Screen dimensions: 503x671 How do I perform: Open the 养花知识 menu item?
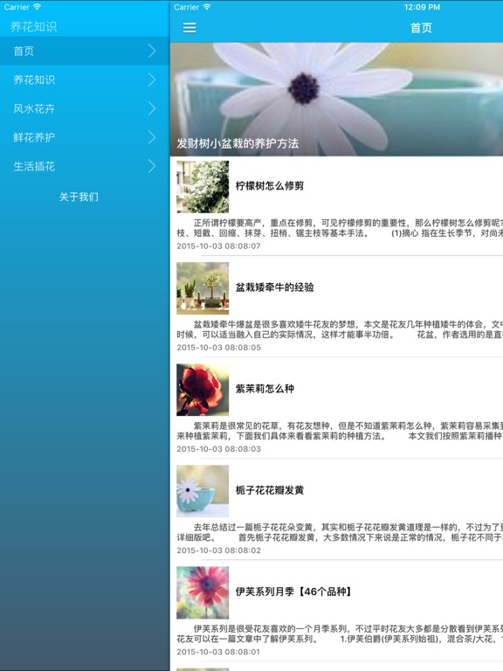(x=85, y=80)
